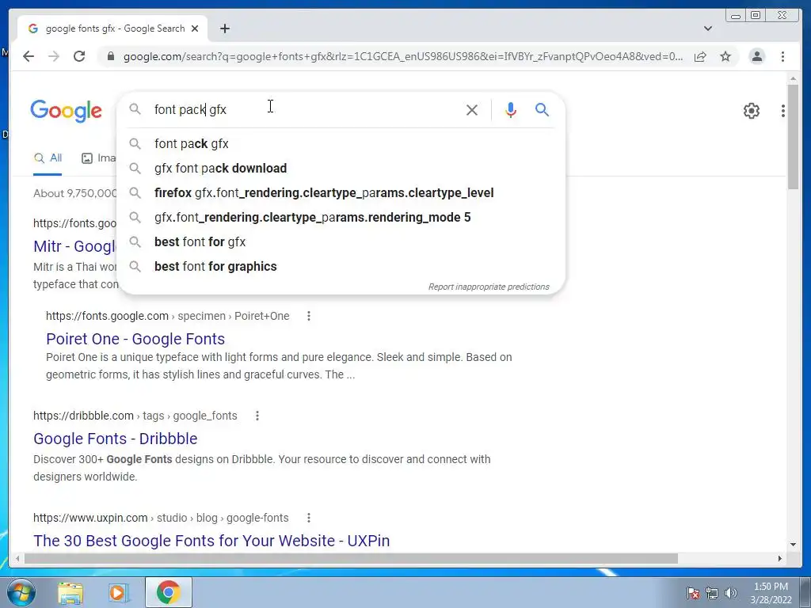Click the forward navigation arrow
This screenshot has height=608, width=811.
54,56
